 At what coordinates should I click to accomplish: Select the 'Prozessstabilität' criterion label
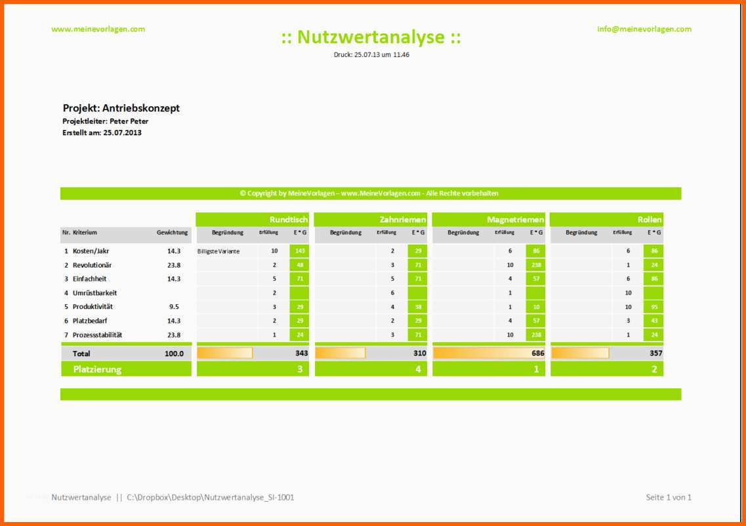pos(98,334)
